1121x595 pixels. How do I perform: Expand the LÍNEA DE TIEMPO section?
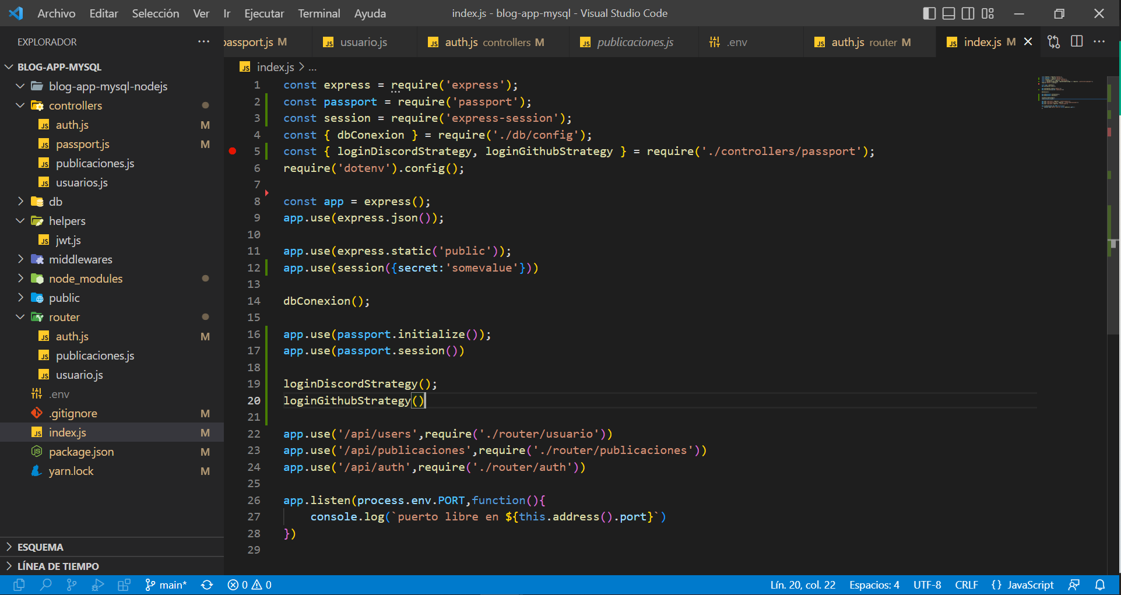coord(112,566)
